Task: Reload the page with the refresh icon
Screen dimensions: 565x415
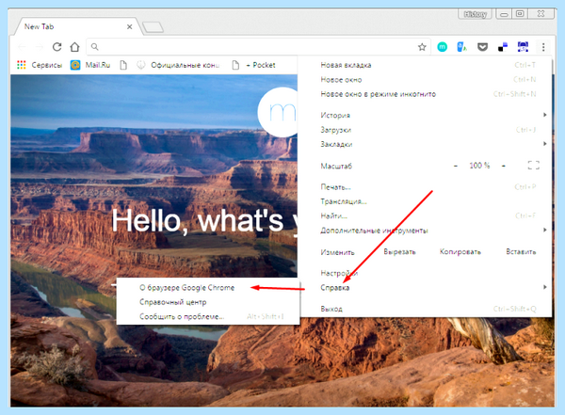Action: coord(56,47)
